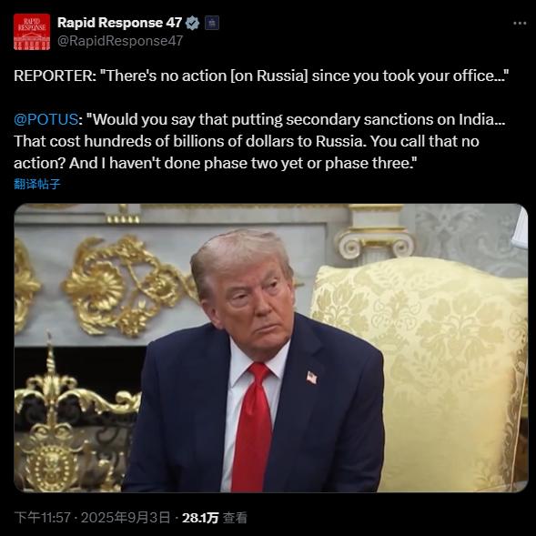Click the 翻译帖子 translate post link
Viewport: 536px width, 536px height.
(37, 184)
